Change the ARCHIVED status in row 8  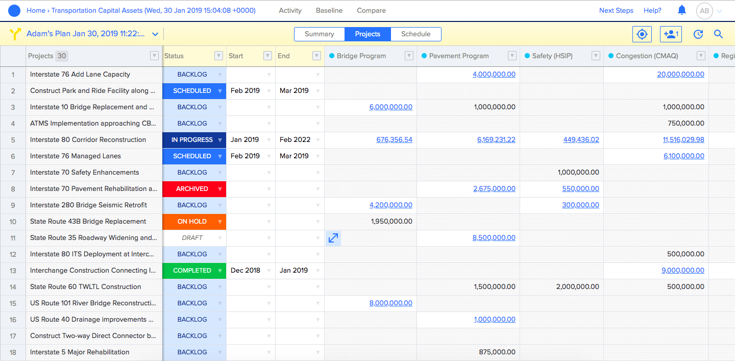pyautogui.click(x=194, y=189)
